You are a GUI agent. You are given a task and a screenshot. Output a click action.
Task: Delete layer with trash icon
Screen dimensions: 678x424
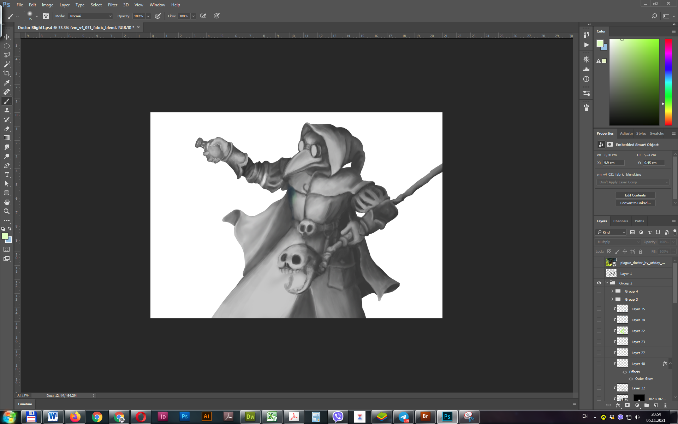666,405
